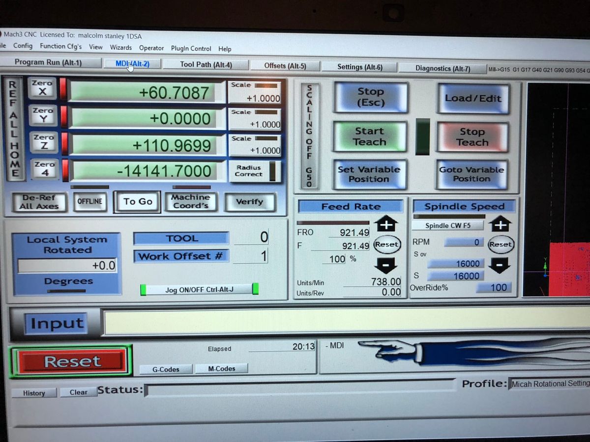Click the Zero Y button
Image resolution: width=590 pixels, height=442 pixels.
click(x=42, y=116)
